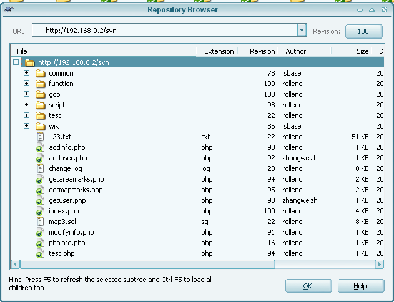Click the horizontal scrollbar left arrow
Screen dimensions: 394x302
[x=15, y=265]
